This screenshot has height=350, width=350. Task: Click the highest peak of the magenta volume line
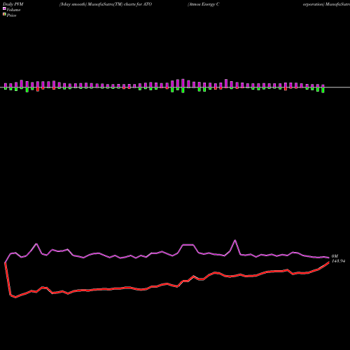(235, 240)
